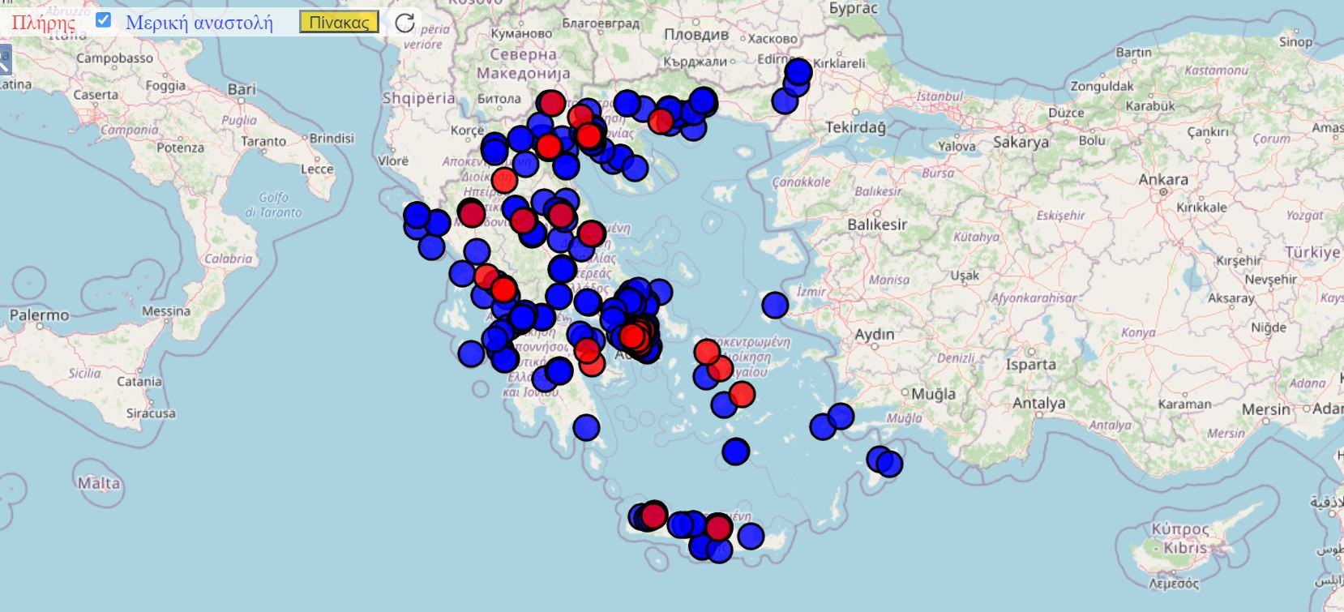Select the red marker on western Crete
This screenshot has height=612, width=1344.
(x=653, y=514)
